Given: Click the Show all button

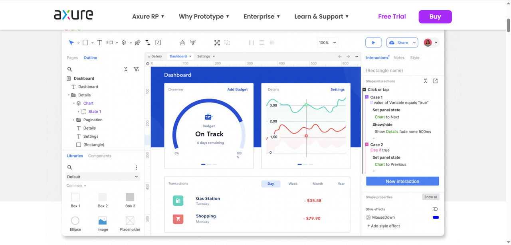Looking at the screenshot, I should 431,197.
